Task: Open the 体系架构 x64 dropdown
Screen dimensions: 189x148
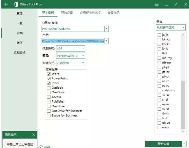Action: 71,48
